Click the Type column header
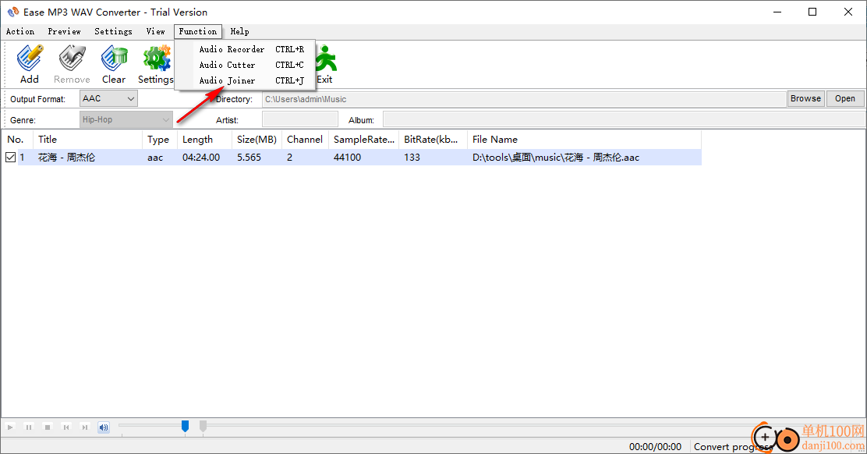Viewport: 867px width, 454px height. (x=160, y=140)
